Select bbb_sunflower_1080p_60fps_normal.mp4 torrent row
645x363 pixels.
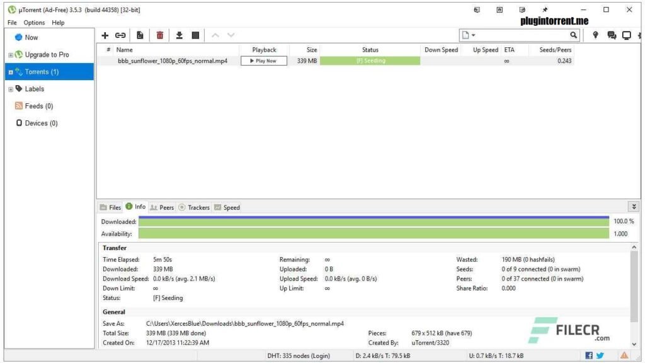pyautogui.click(x=335, y=61)
